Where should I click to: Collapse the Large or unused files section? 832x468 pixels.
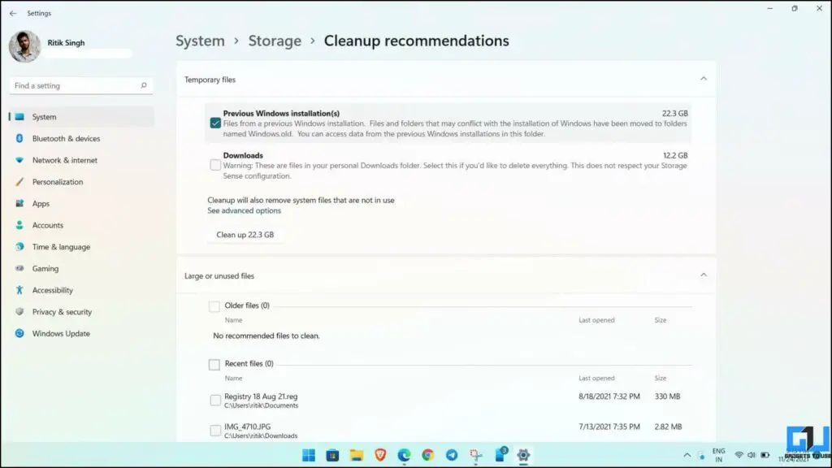tap(704, 275)
